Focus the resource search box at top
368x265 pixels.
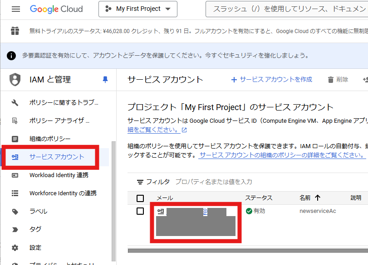287,9
